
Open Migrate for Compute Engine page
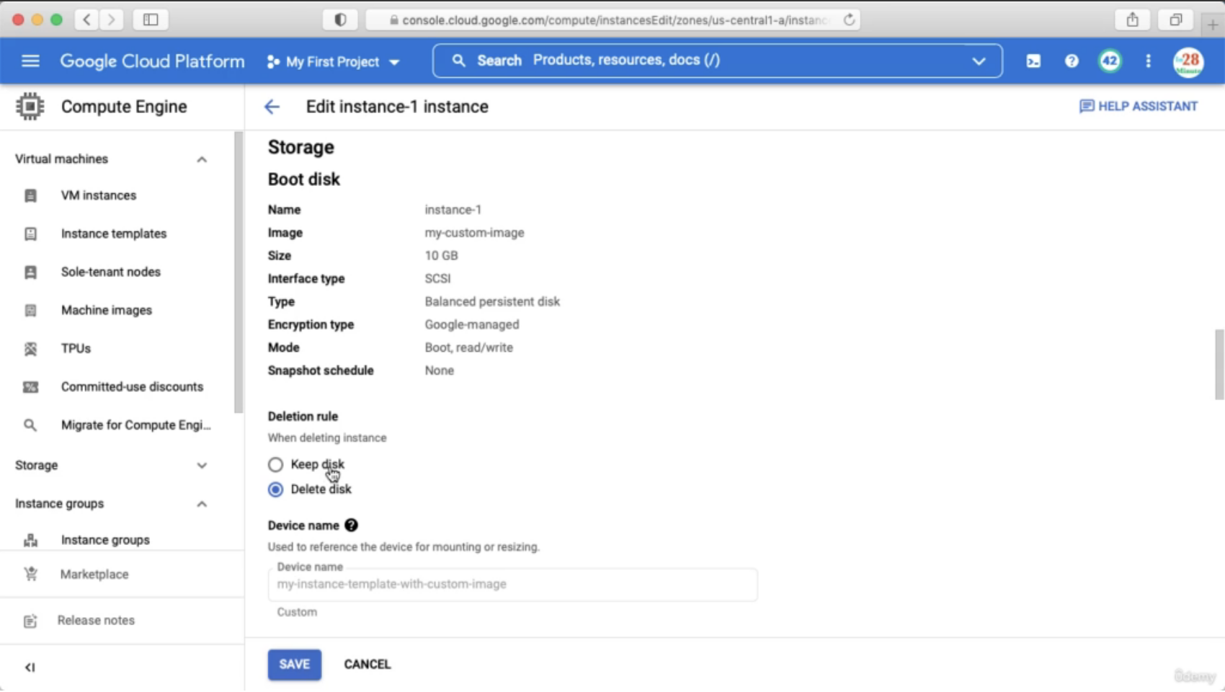click(x=136, y=425)
